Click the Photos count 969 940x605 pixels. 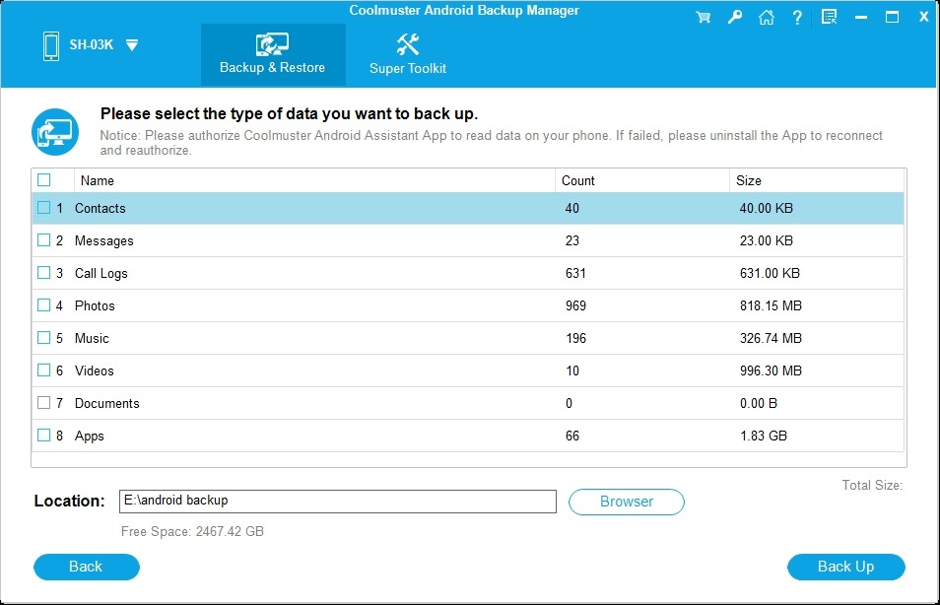(x=575, y=305)
